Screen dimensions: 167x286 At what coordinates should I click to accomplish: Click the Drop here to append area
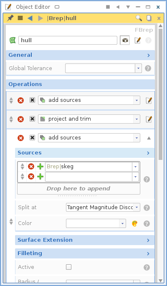click(78, 189)
